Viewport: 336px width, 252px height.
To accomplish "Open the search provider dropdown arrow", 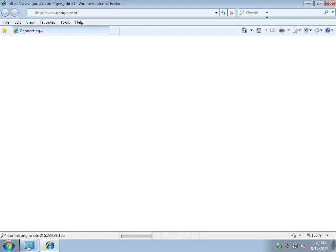I will pos(333,12).
